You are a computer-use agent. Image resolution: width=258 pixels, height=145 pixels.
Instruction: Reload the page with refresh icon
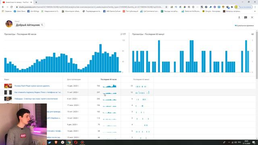12,7
